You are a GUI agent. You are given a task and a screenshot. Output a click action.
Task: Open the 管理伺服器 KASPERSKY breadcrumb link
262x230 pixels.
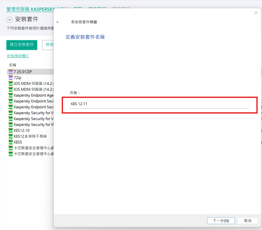[30, 9]
